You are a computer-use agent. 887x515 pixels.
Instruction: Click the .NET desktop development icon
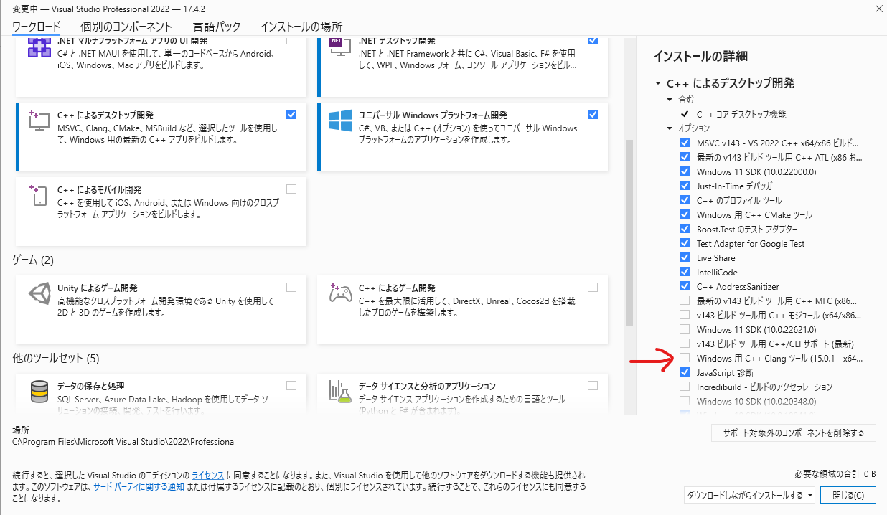click(x=341, y=49)
